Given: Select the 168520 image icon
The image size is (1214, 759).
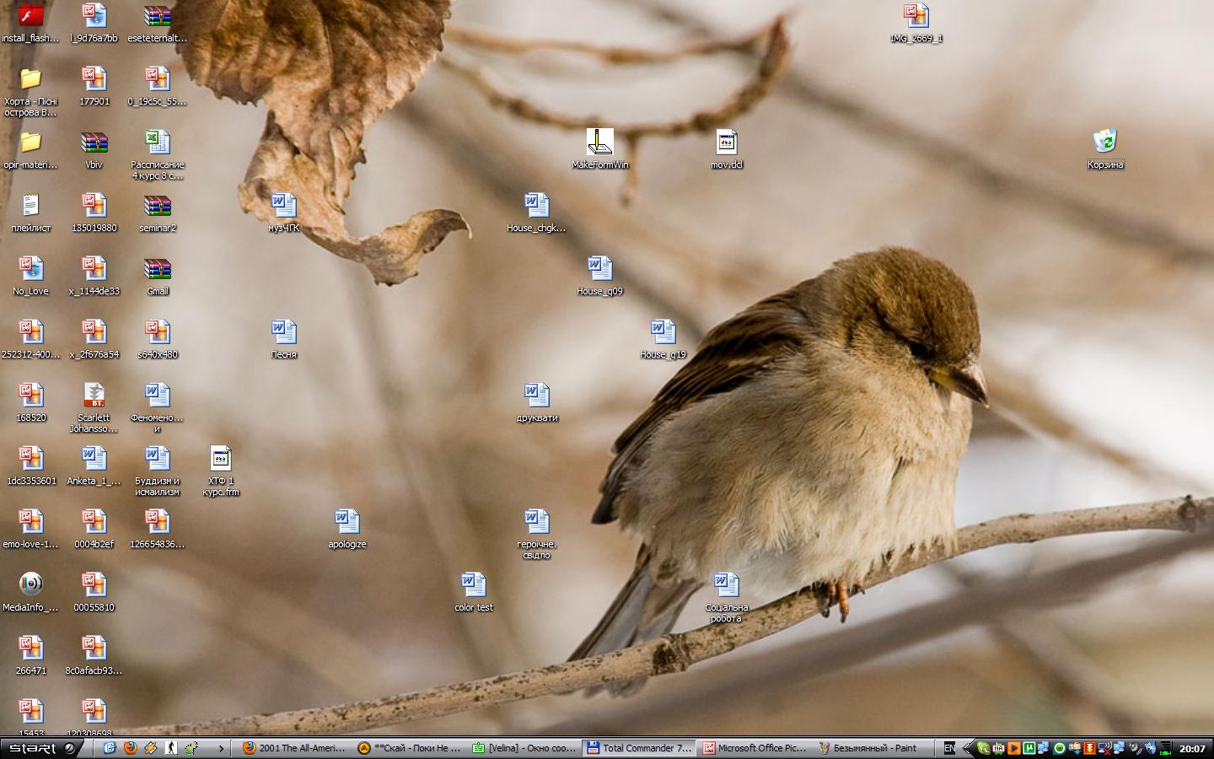Looking at the screenshot, I should 31,402.
